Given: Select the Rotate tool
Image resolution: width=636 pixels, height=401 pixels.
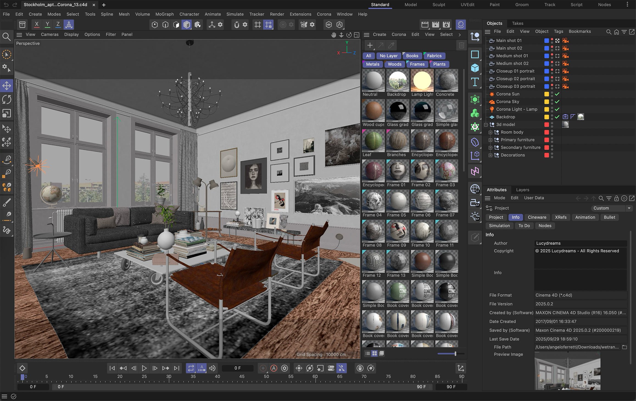Looking at the screenshot, I should tap(7, 99).
